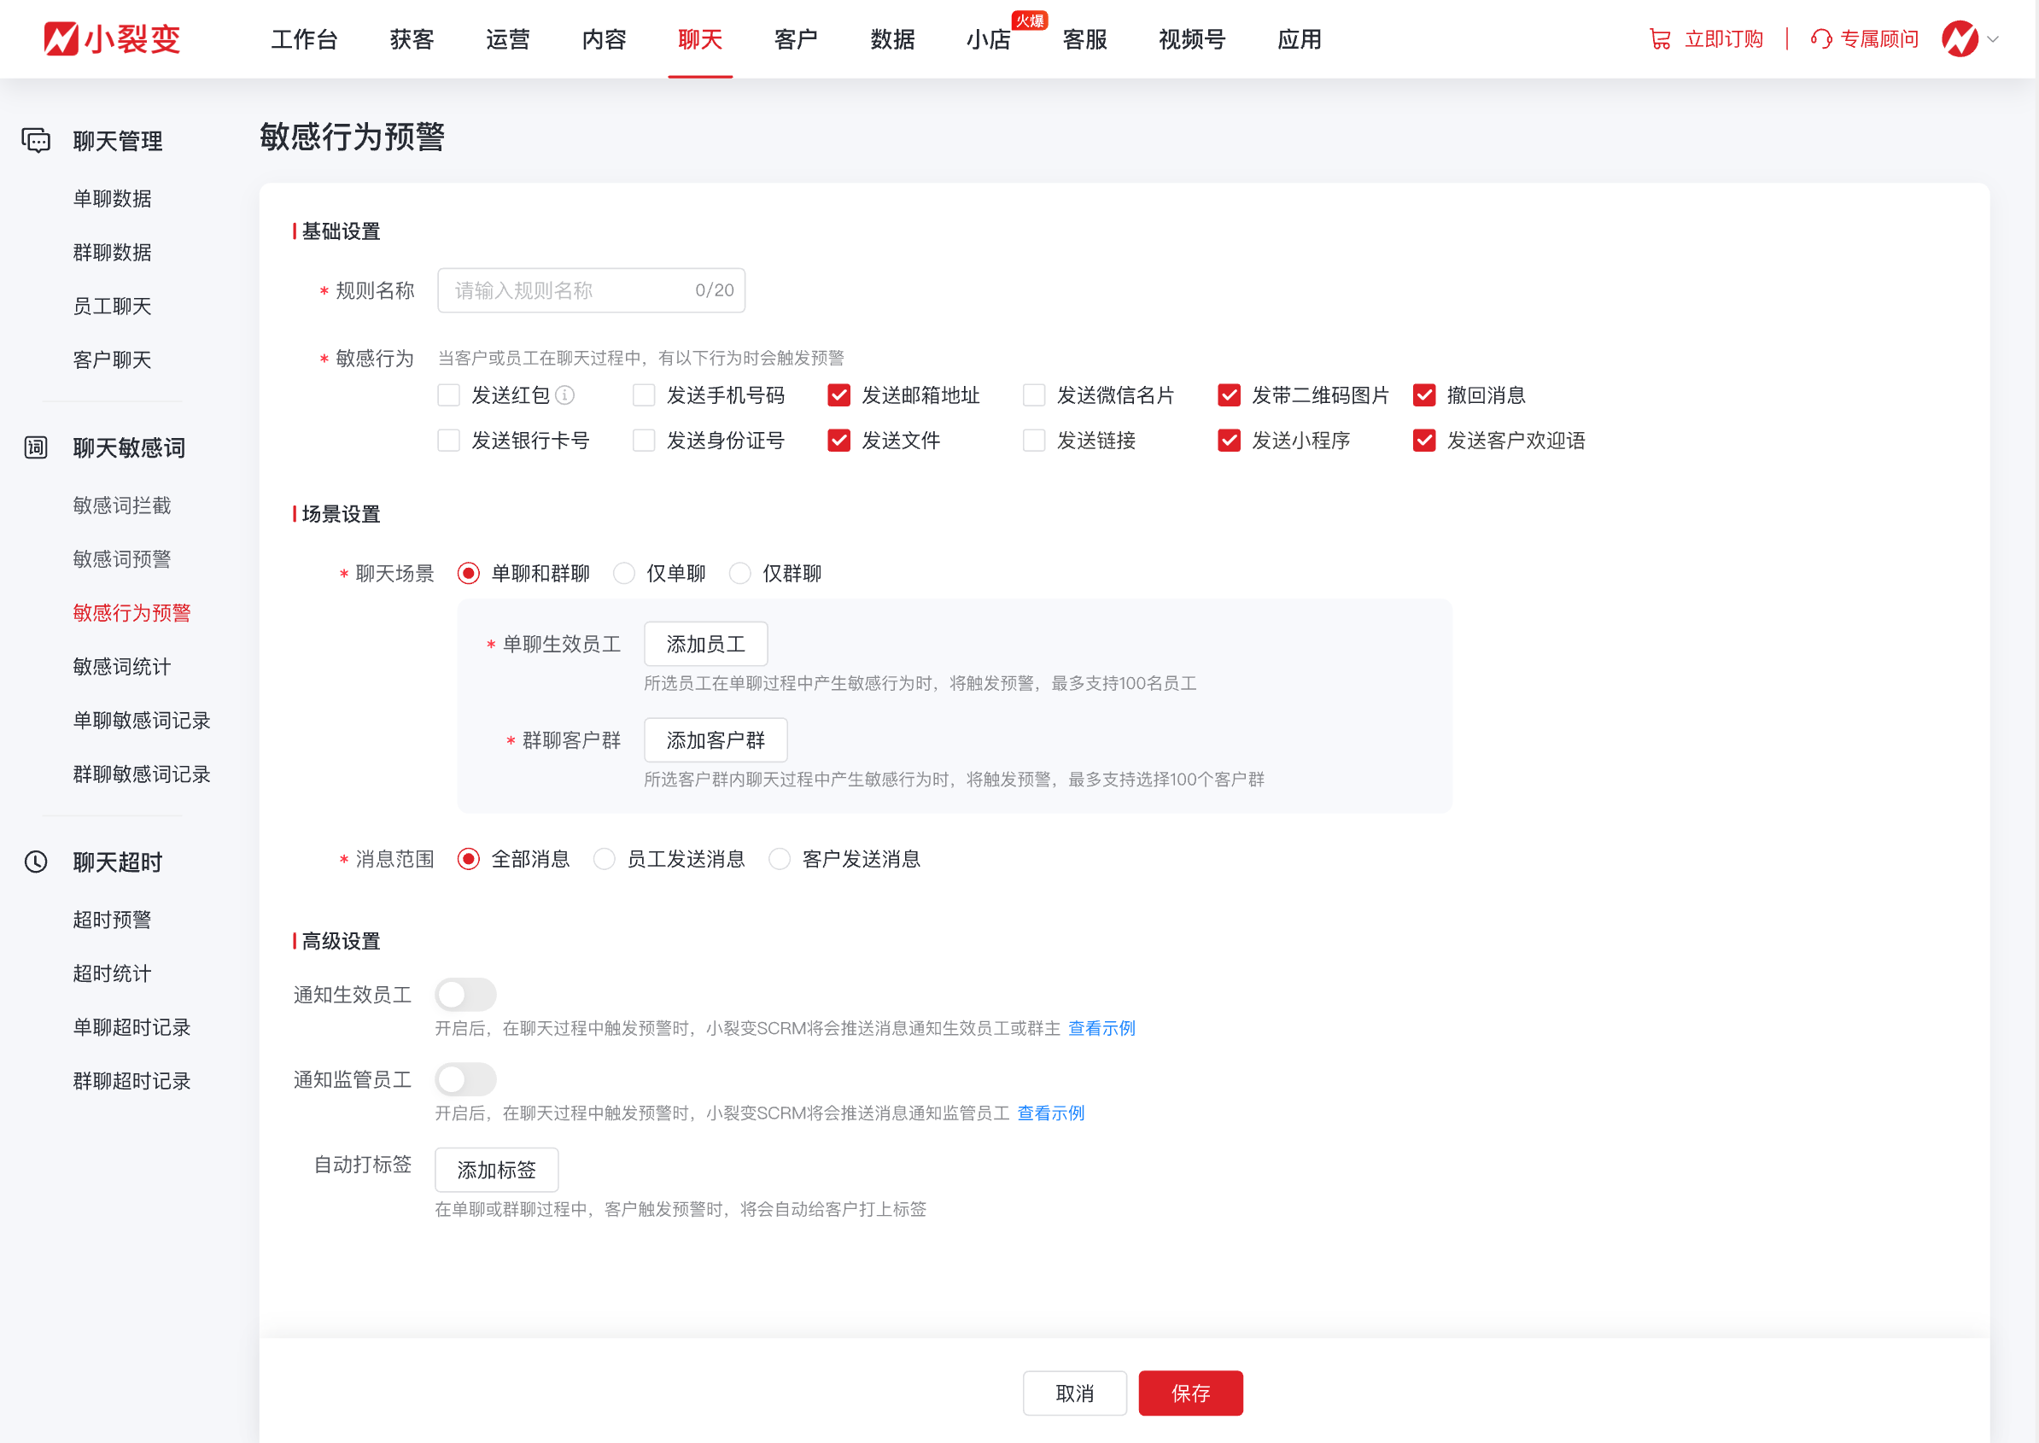This screenshot has height=1443, width=2039.
Task: Click the shopping cart icon
Action: 1660,39
